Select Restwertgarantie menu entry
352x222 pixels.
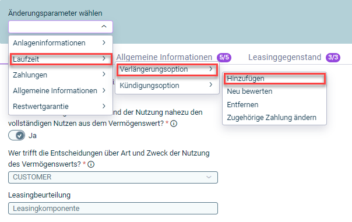coord(61,107)
